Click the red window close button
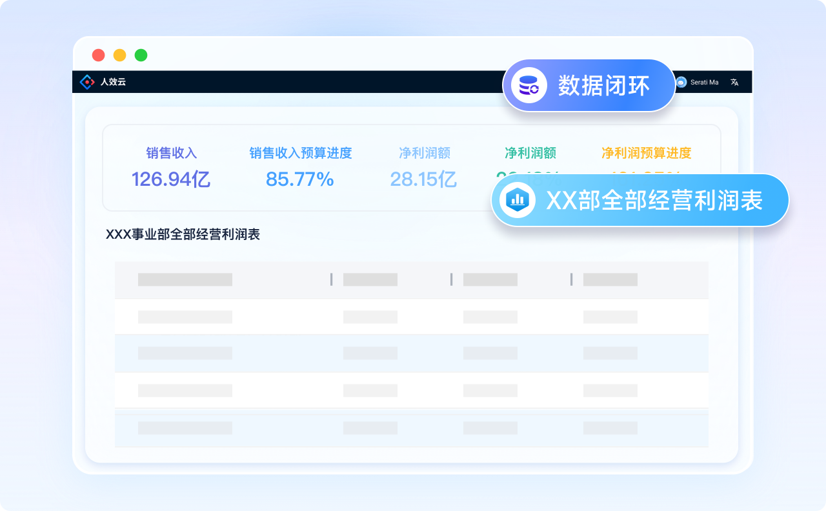This screenshot has width=826, height=511. click(98, 55)
